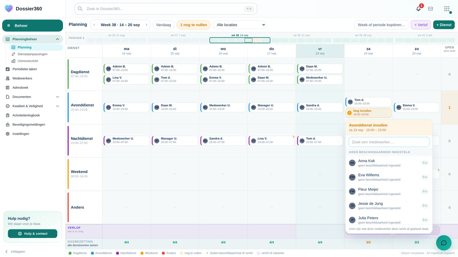This screenshot has width=458, height=257.
Task: Collapse the Planningbeheer section
Action: pos(57,39)
